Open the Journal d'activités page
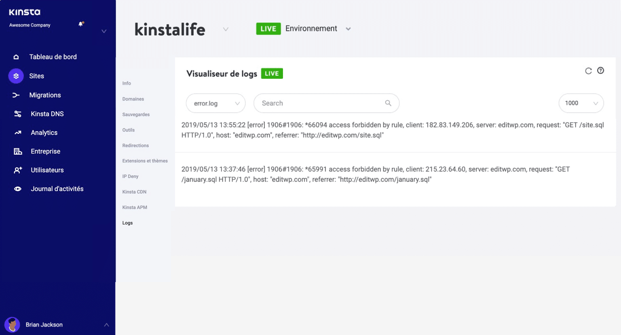621x335 pixels. click(57, 189)
